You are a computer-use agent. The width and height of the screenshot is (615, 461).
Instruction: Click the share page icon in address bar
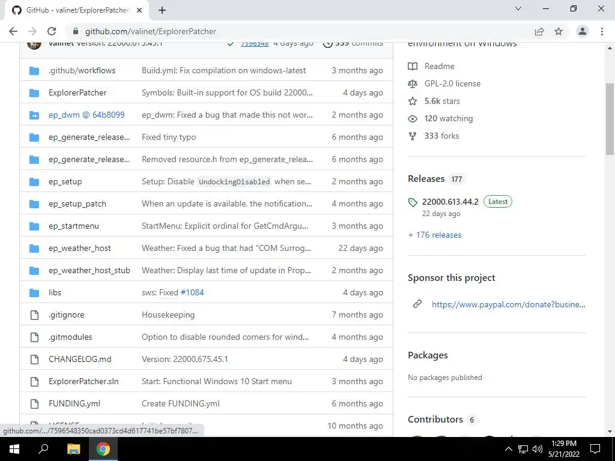coord(539,31)
